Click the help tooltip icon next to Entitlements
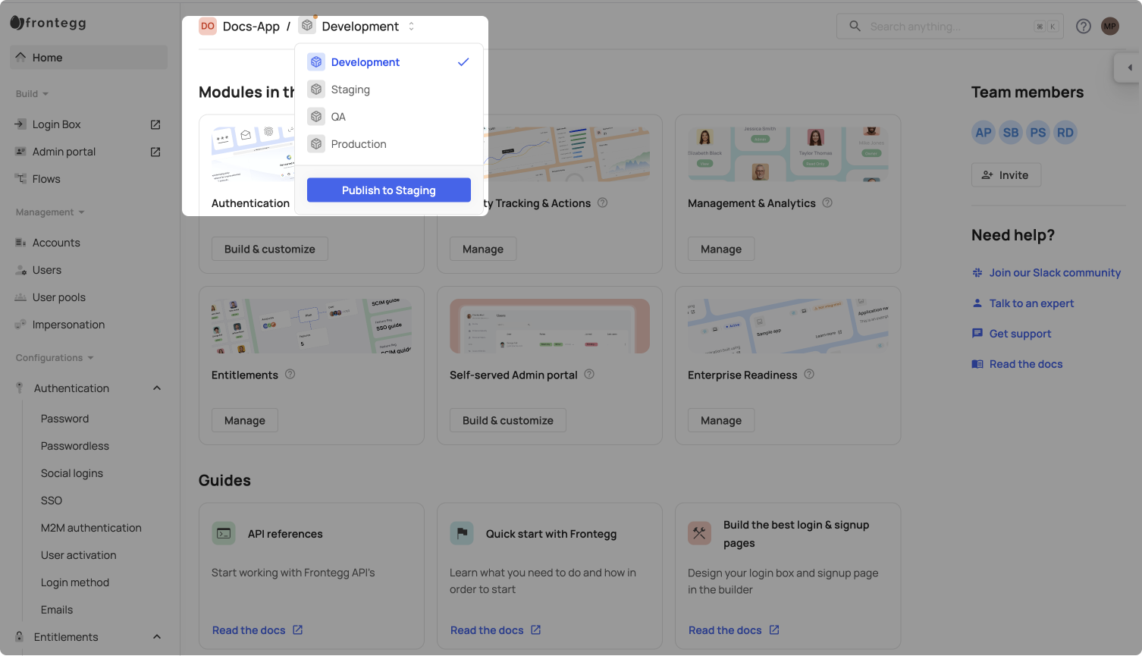This screenshot has width=1142, height=656. coord(290,374)
